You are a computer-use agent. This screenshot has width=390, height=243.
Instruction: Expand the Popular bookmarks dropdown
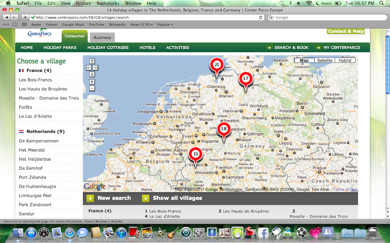click(x=165, y=25)
